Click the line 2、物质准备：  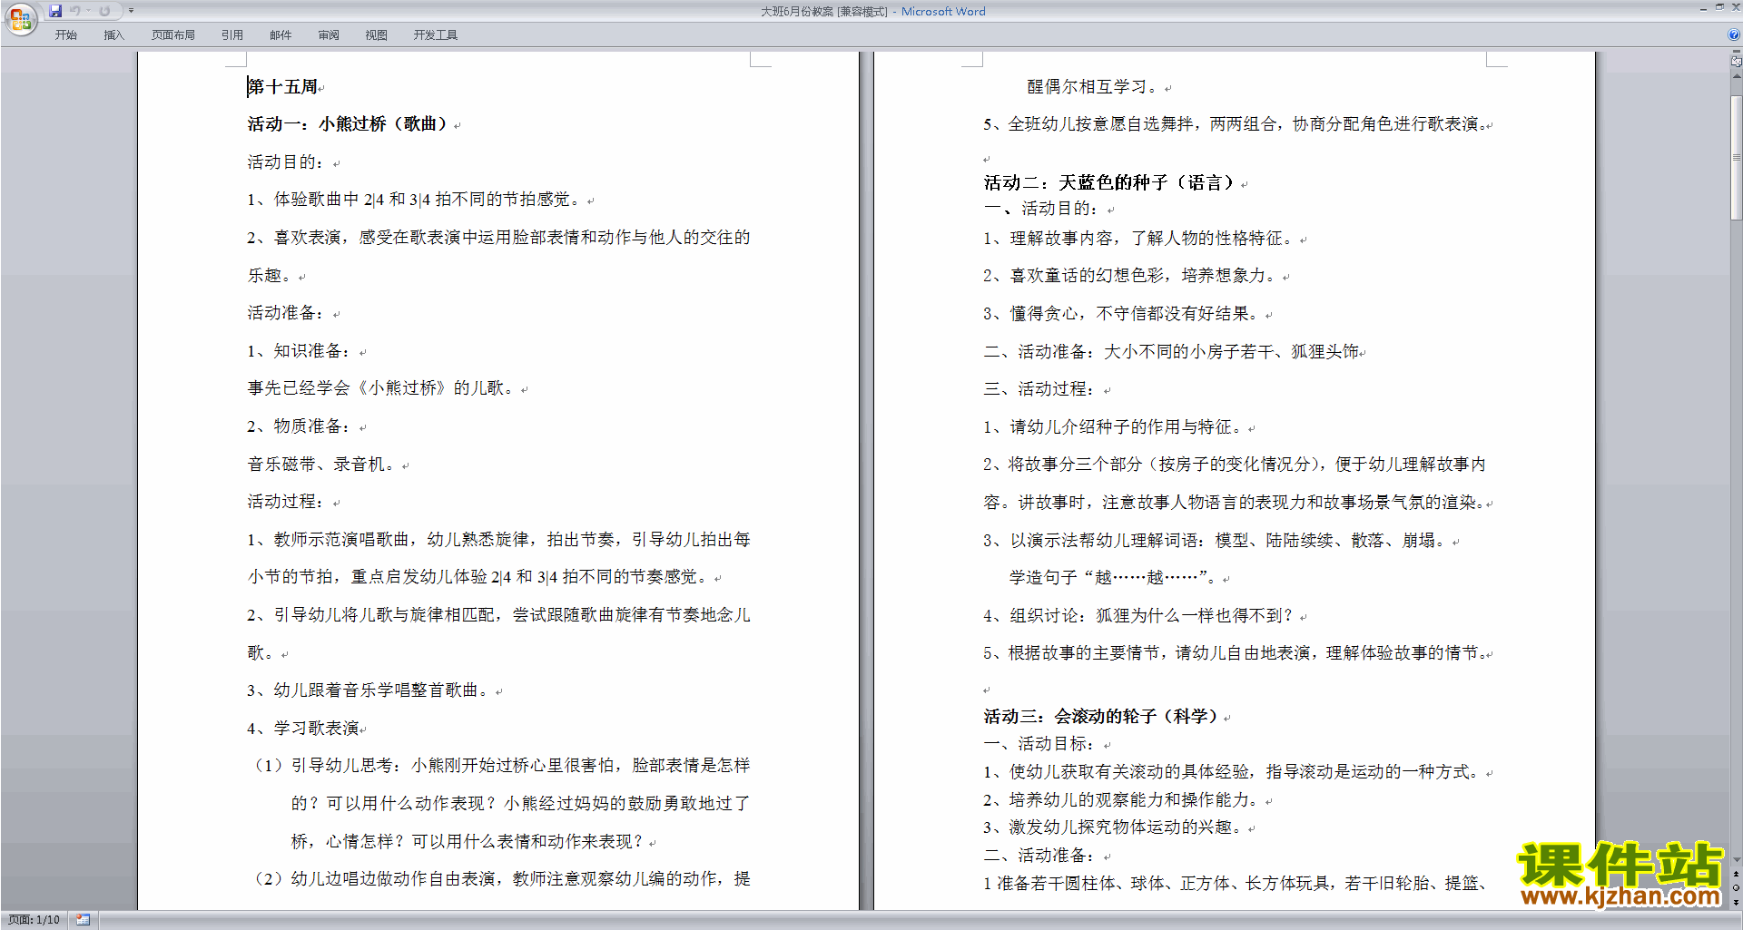coord(300,426)
